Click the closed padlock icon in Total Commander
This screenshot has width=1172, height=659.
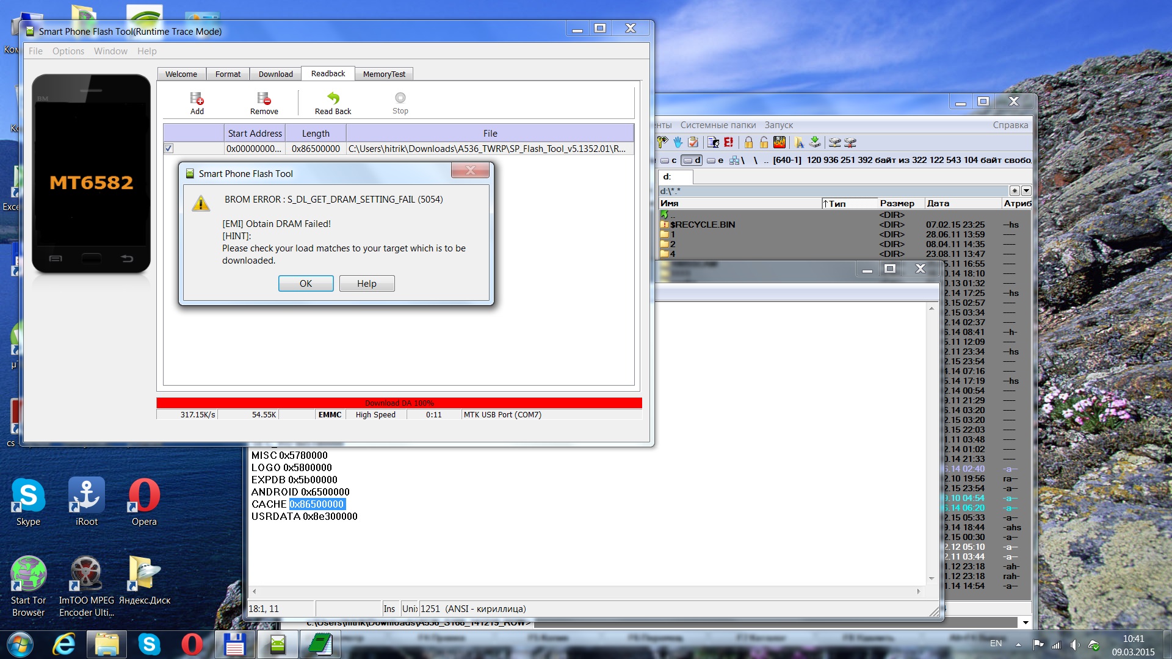[748, 142]
